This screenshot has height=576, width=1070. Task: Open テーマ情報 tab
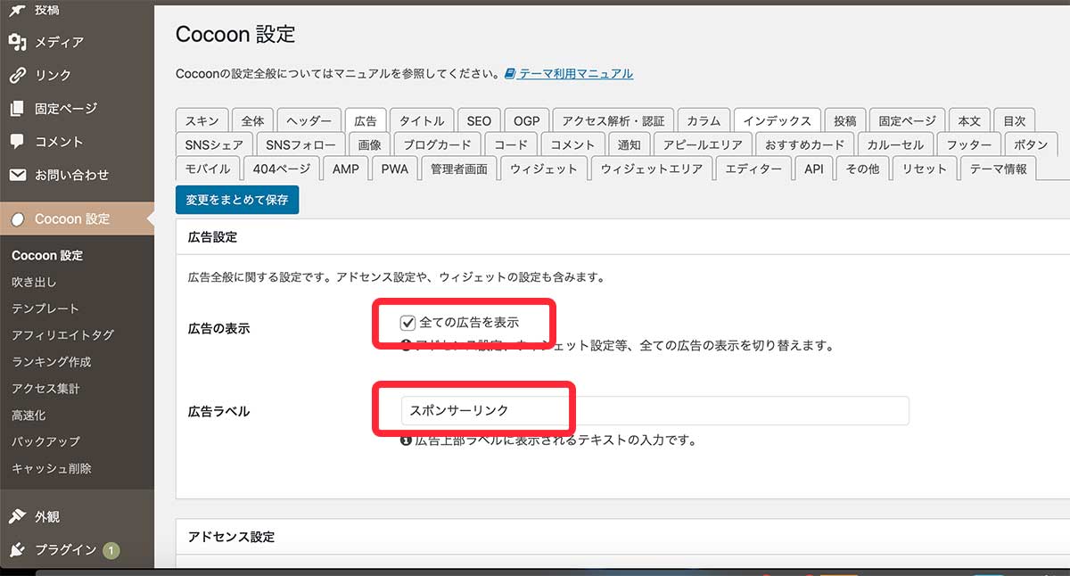[998, 169]
